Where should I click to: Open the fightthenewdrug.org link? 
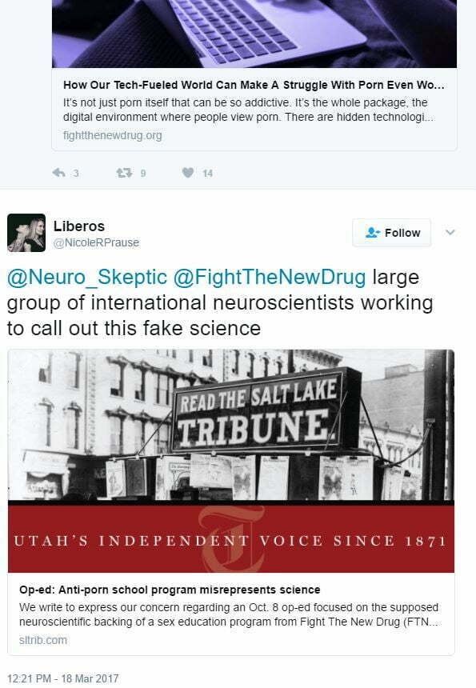(112, 135)
